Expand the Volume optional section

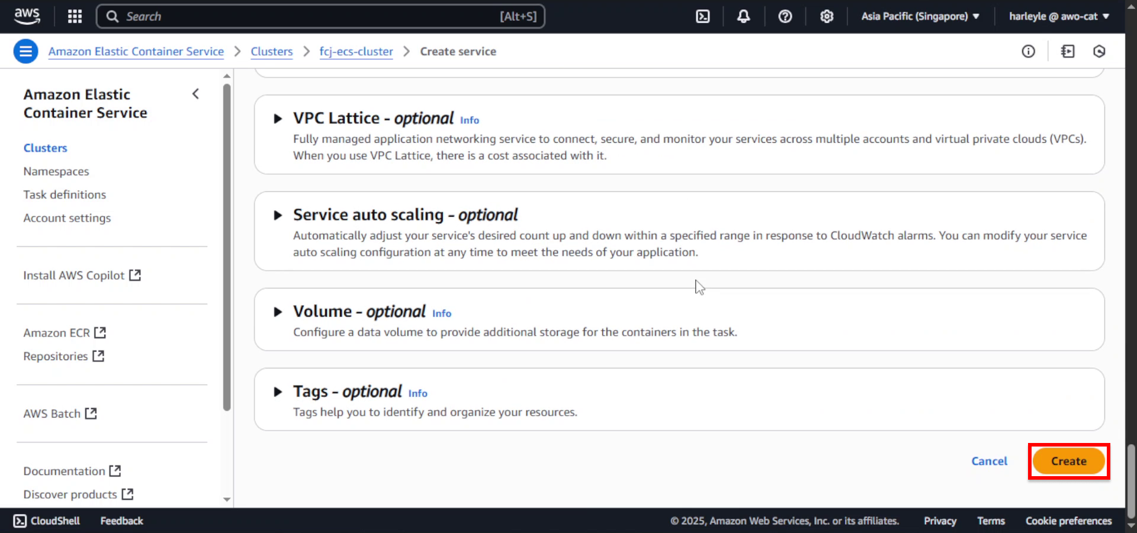(277, 312)
